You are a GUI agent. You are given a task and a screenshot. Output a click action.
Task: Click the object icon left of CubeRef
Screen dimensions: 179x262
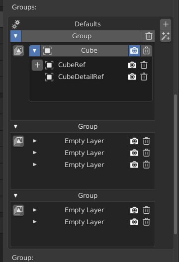(x=49, y=65)
